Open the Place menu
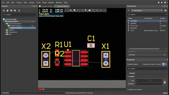 (x=26, y=2)
